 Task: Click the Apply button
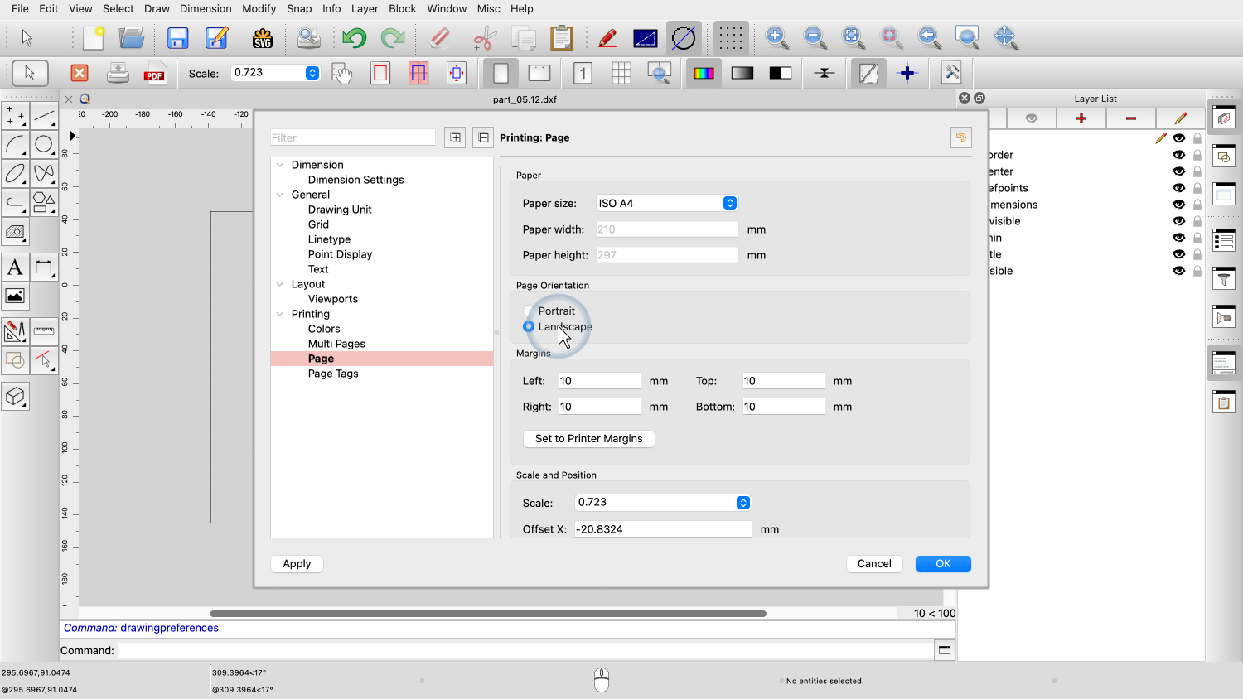(x=297, y=564)
